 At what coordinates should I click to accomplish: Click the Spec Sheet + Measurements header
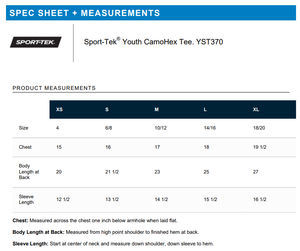pos(85,13)
